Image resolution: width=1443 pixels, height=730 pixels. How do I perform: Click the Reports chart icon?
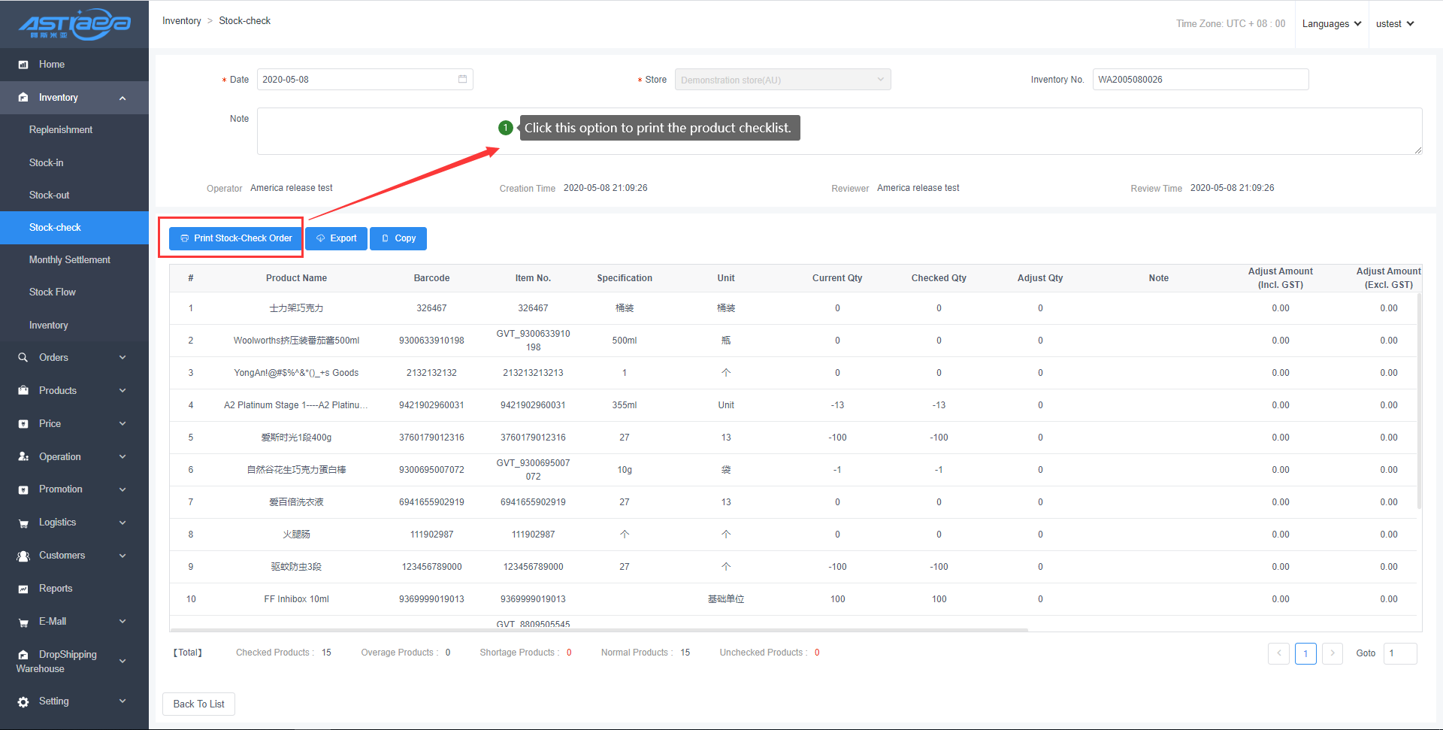pyautogui.click(x=23, y=589)
